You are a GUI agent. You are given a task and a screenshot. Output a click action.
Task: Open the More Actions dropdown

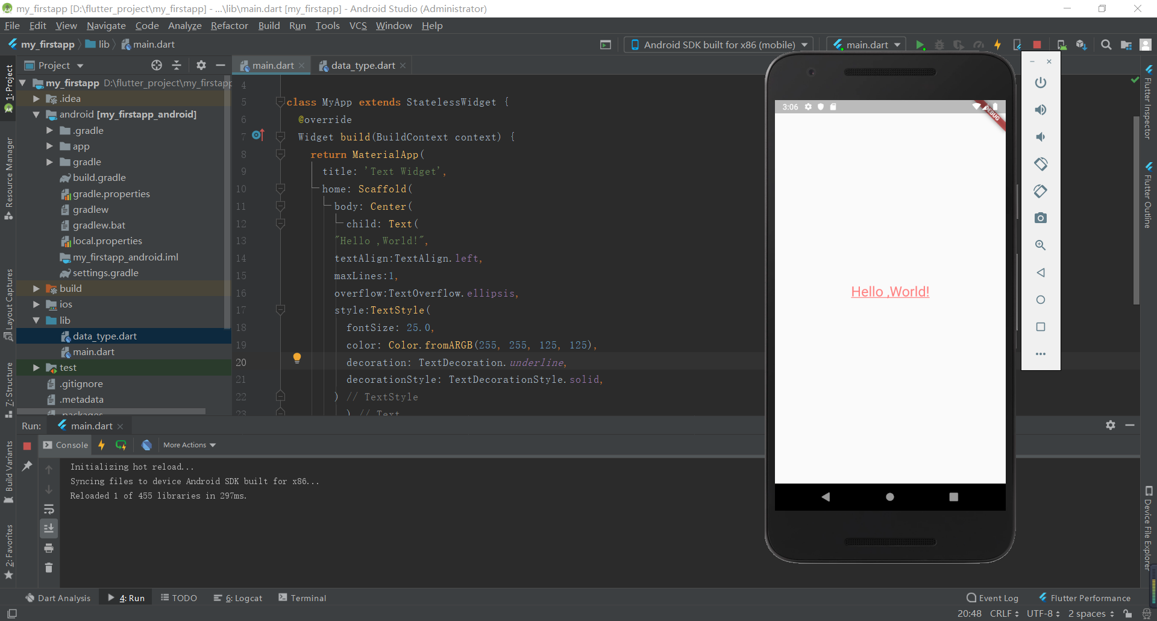(x=189, y=445)
